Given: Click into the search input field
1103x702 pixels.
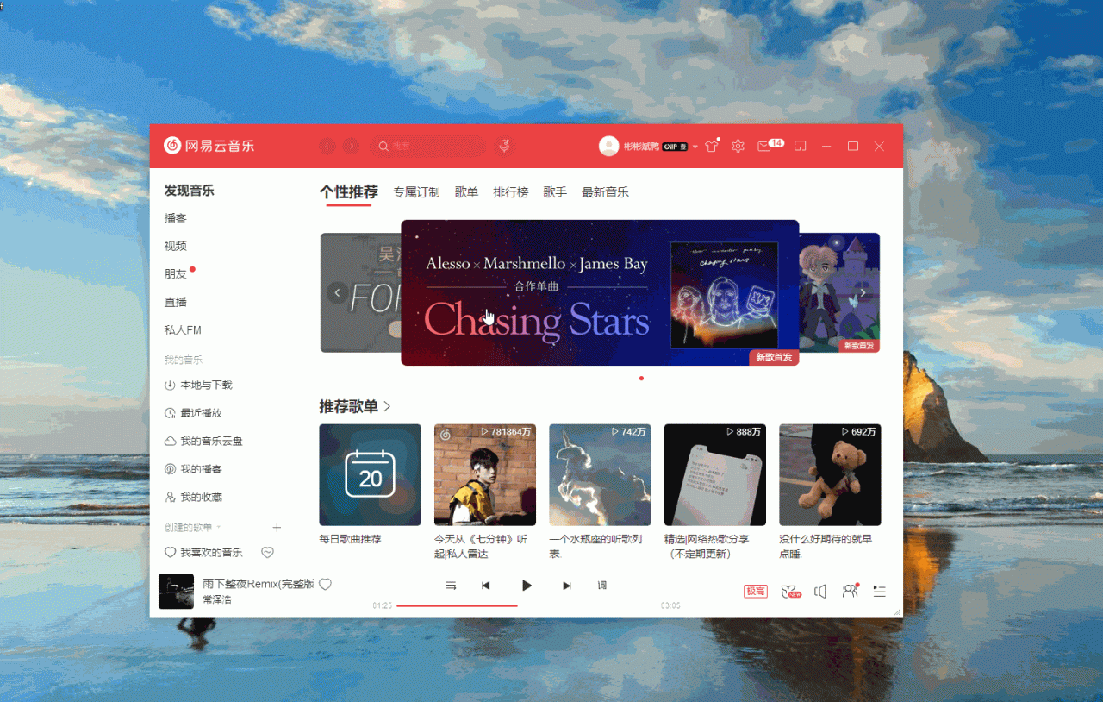Looking at the screenshot, I should coord(428,146).
